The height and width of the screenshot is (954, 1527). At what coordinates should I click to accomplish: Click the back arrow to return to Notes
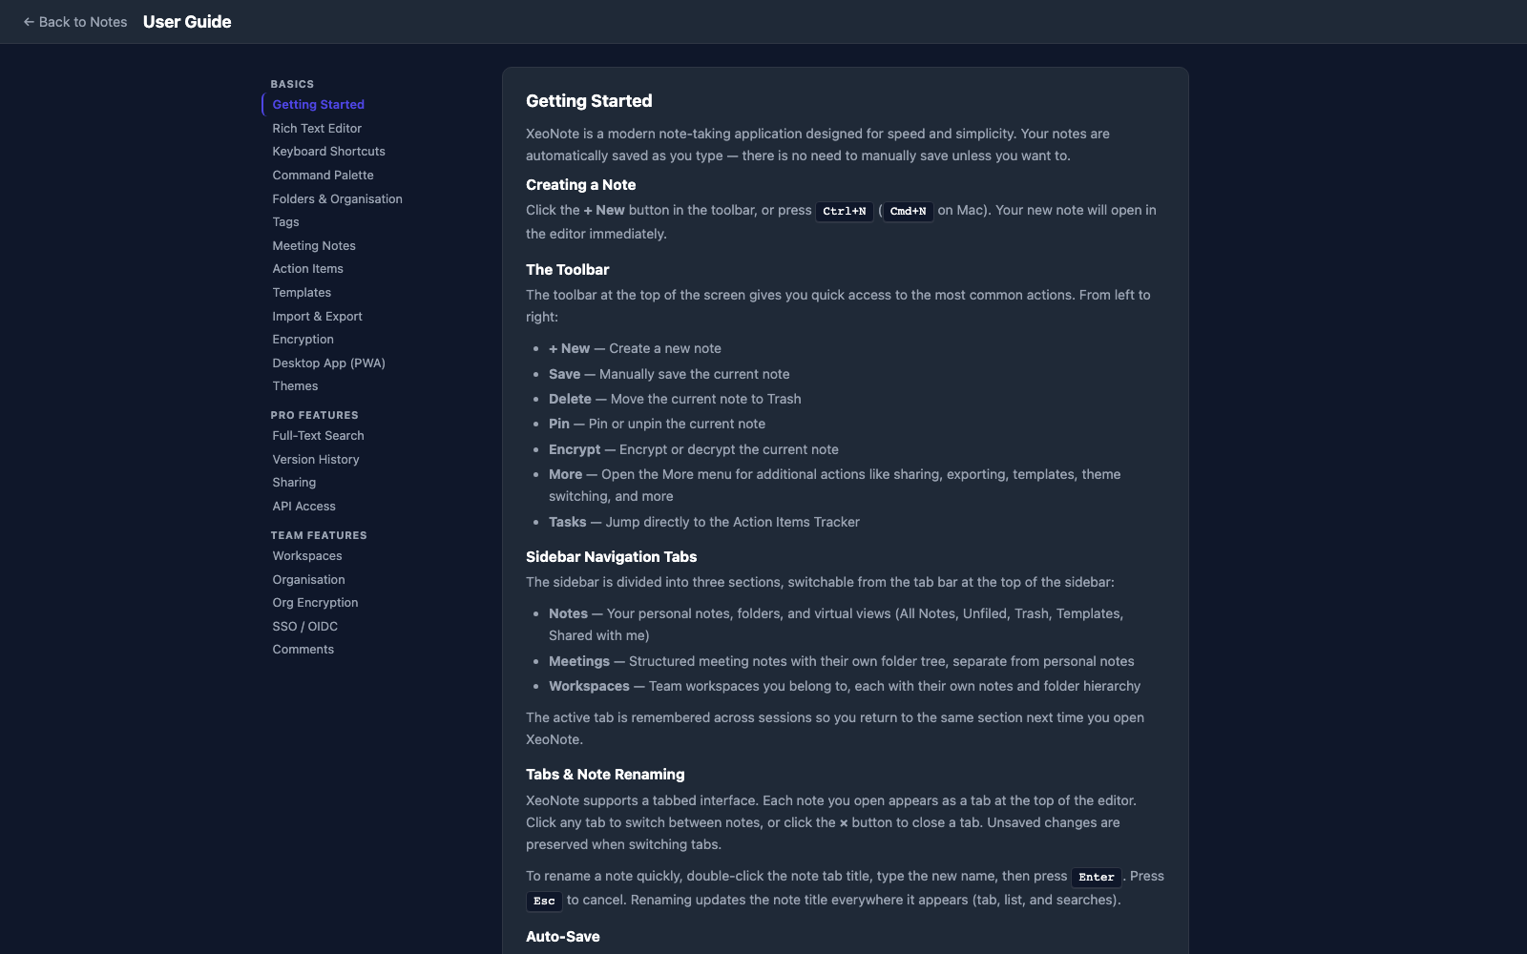coord(74,21)
